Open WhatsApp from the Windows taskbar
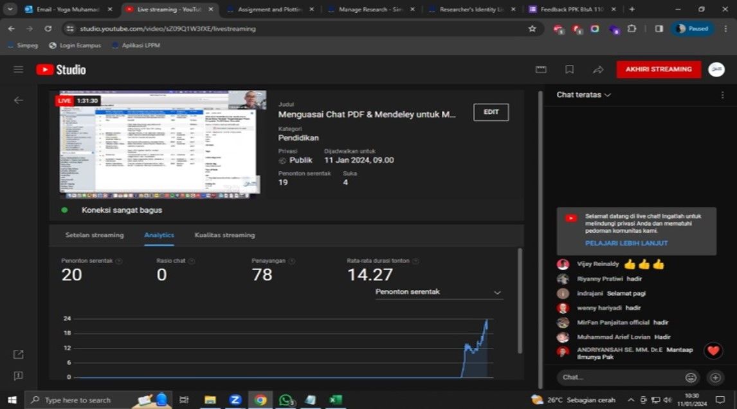The width and height of the screenshot is (737, 409). tap(286, 400)
